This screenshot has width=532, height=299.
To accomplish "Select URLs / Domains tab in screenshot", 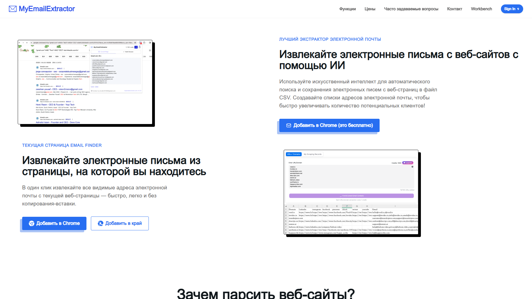I will (x=294, y=154).
